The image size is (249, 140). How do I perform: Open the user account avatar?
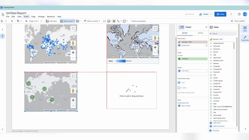pos(245,14)
